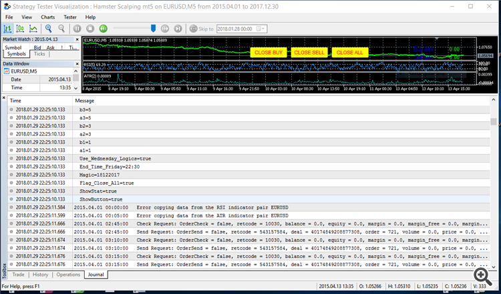Open the Tester menu

click(x=69, y=17)
